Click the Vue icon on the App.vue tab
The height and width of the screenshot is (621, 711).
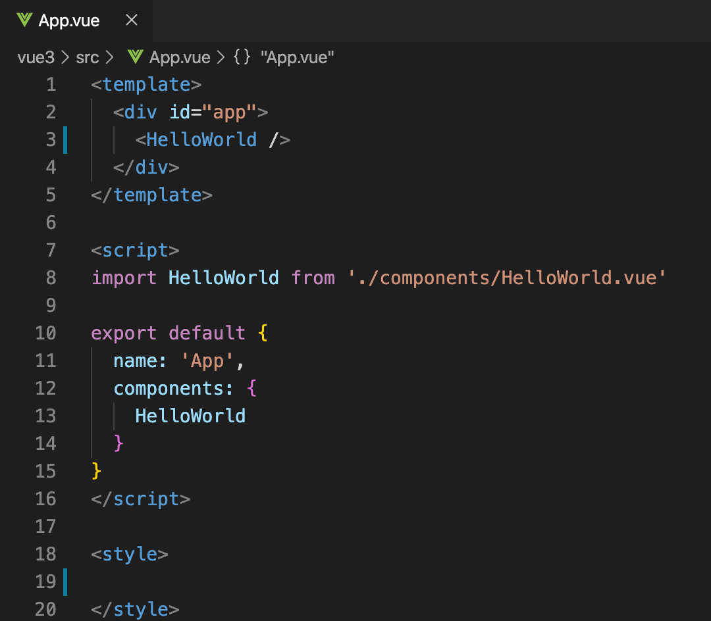[x=25, y=20]
